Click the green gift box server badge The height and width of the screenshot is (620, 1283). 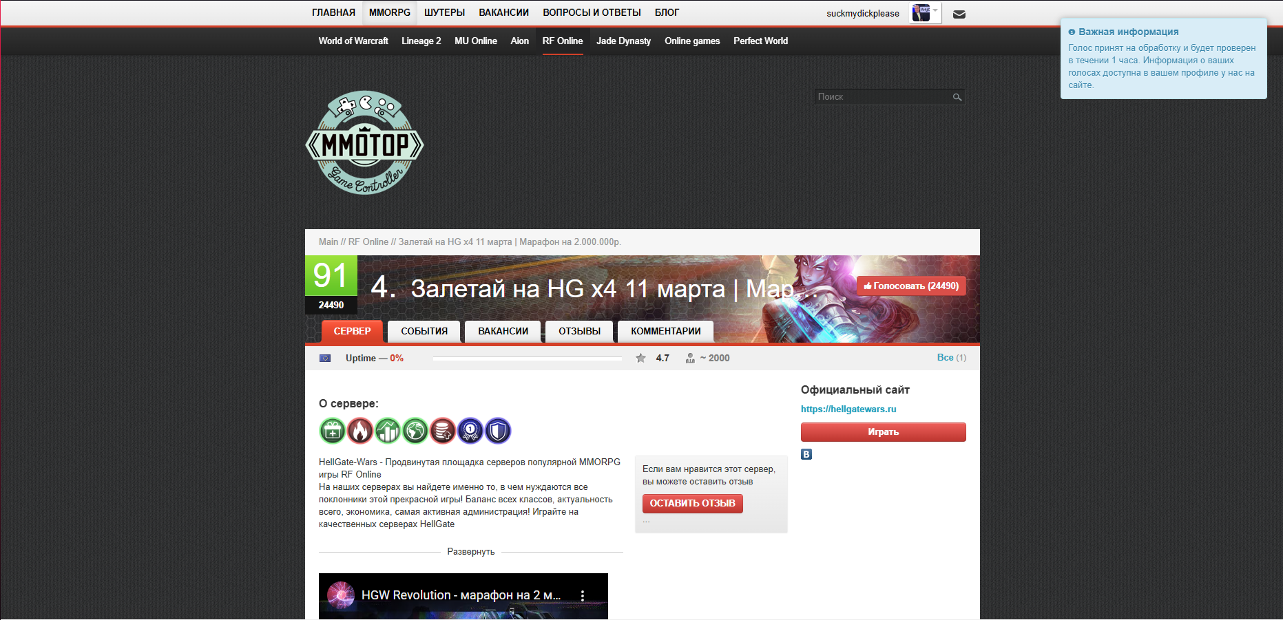click(x=333, y=431)
